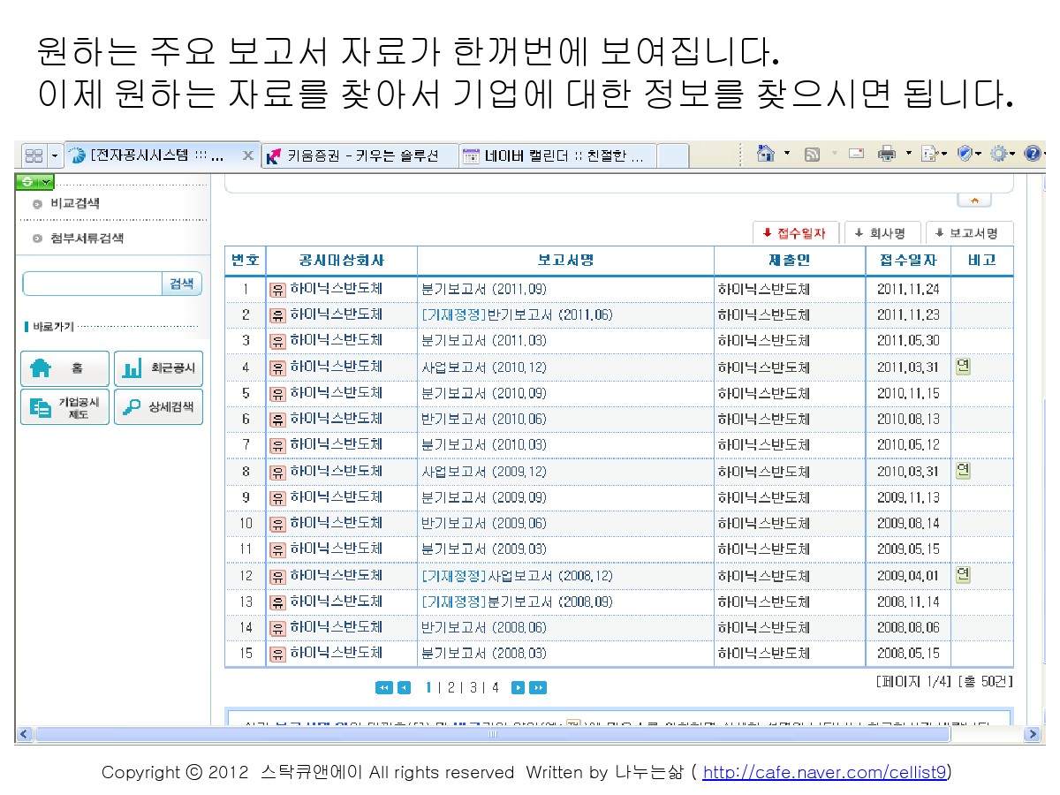Collapse the panel with the up-arrow button
This screenshot has height=795, width=1060.
tap(974, 201)
